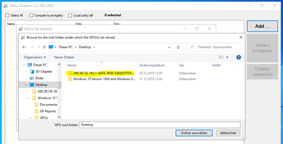This screenshot has width=283, height=144.
Task: Expand the chevron after Dieser PC breadcrumb
Action: pos(76,47)
